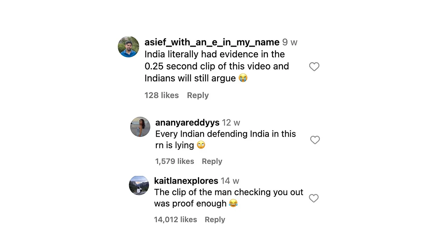This screenshot has width=440, height=248.
Task: Open the 14,012 likes list
Action: pyautogui.click(x=176, y=220)
